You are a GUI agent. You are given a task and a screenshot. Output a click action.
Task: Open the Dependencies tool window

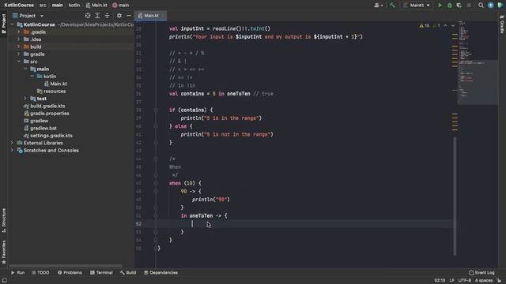tap(160, 273)
